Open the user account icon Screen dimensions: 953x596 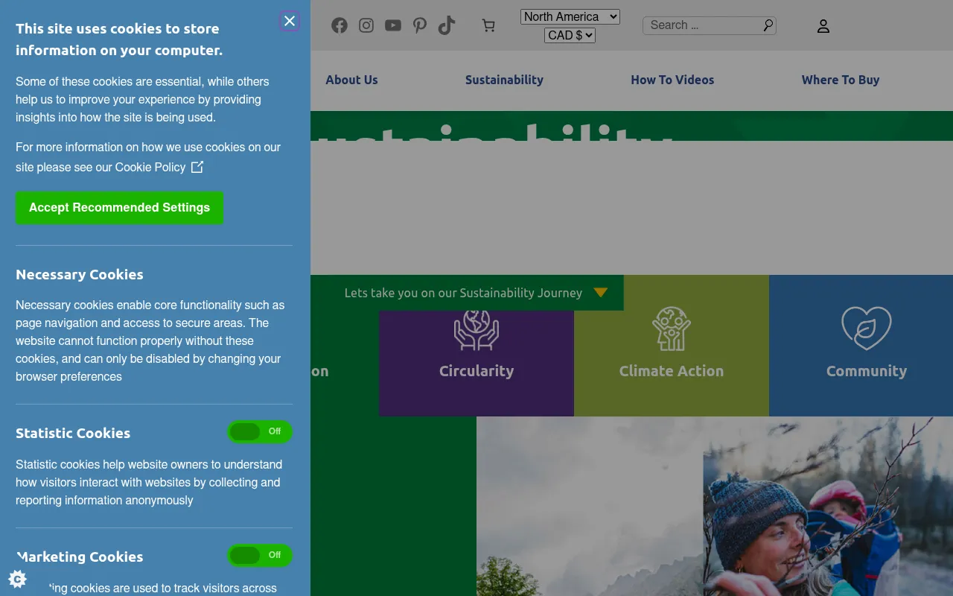coord(823,26)
